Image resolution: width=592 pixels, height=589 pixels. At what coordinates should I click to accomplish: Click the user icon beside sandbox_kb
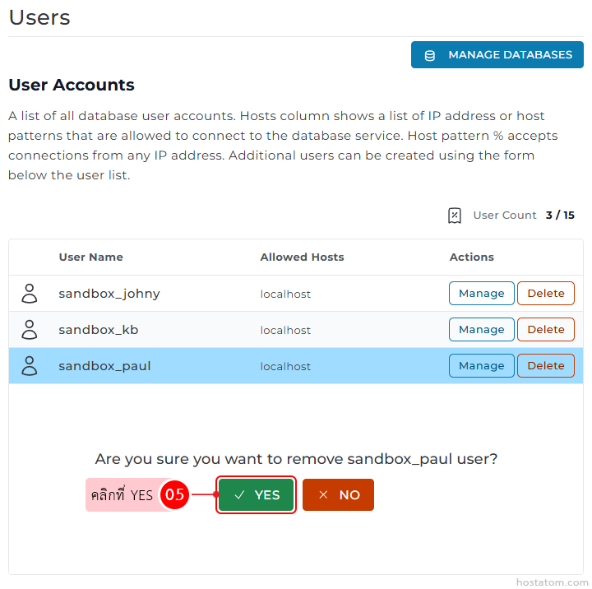point(30,330)
